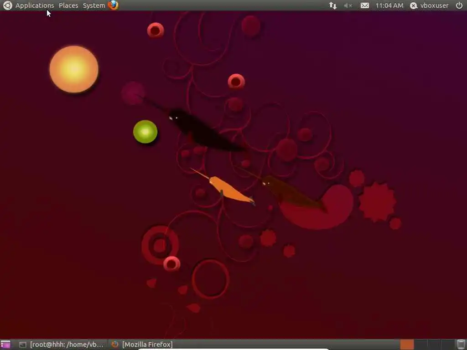
Task: Open the System menu
Action: click(x=94, y=5)
